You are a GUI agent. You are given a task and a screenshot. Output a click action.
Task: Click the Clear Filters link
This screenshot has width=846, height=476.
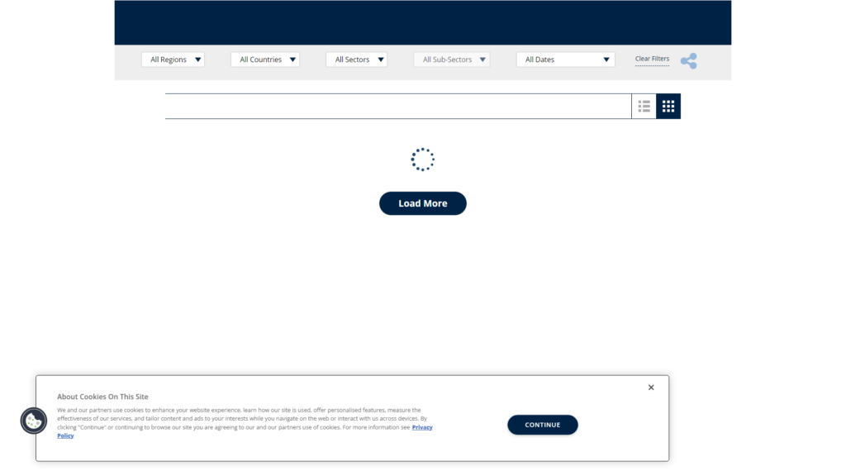[652, 59]
